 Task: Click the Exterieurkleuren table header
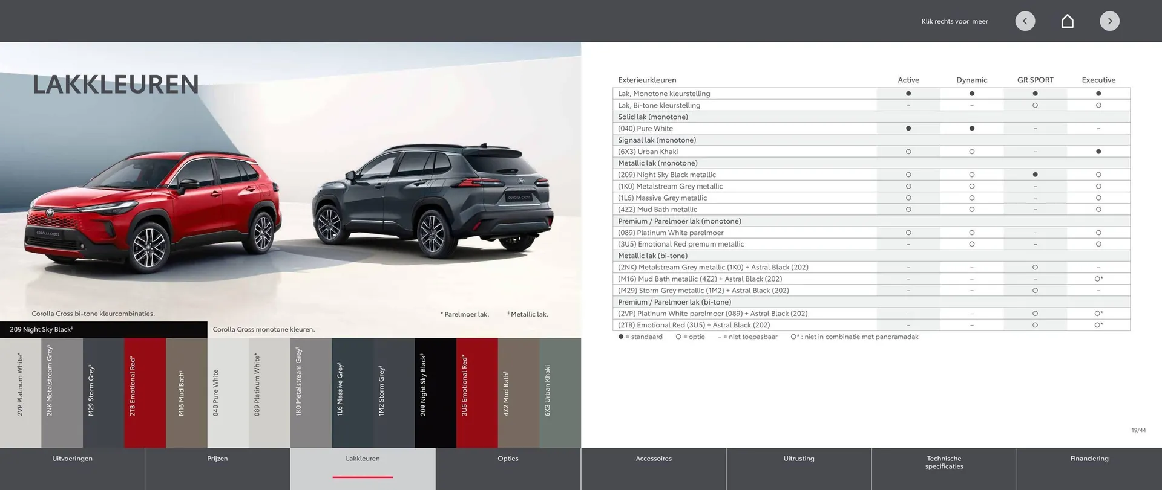pyautogui.click(x=647, y=80)
